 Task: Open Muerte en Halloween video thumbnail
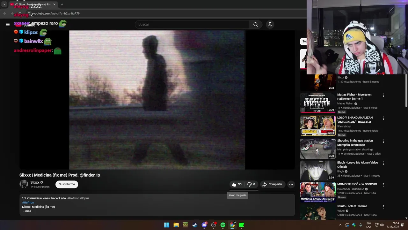click(318, 103)
